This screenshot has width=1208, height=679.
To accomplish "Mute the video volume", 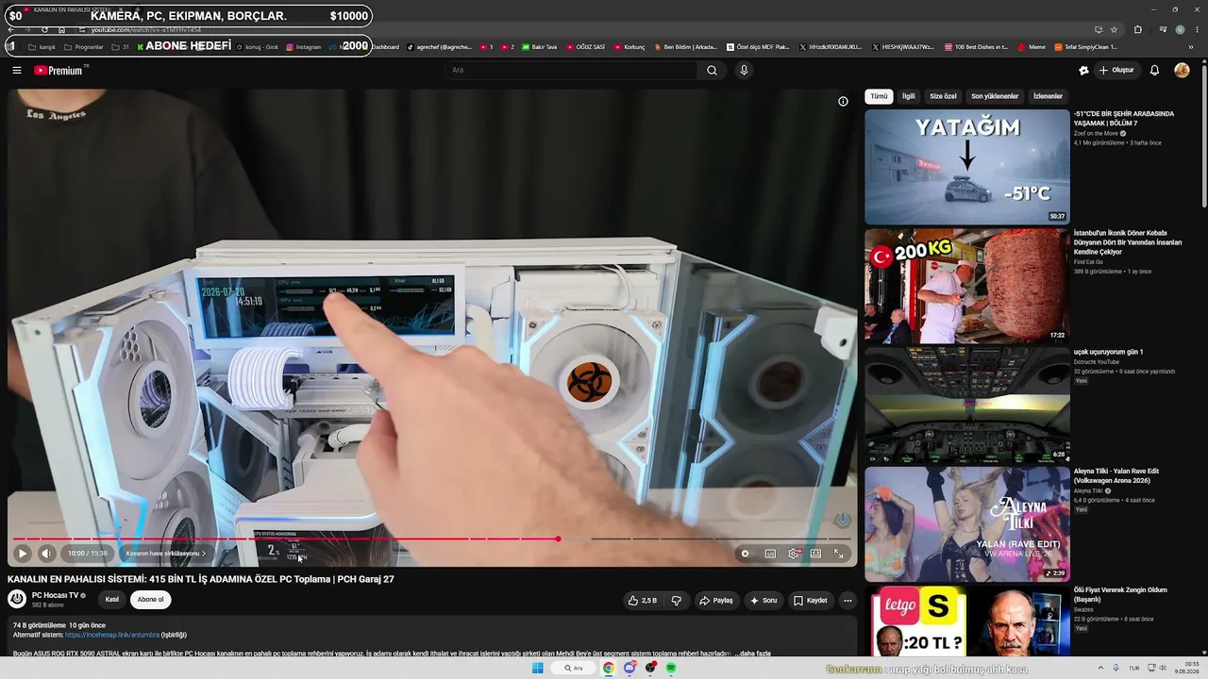I will (x=46, y=554).
